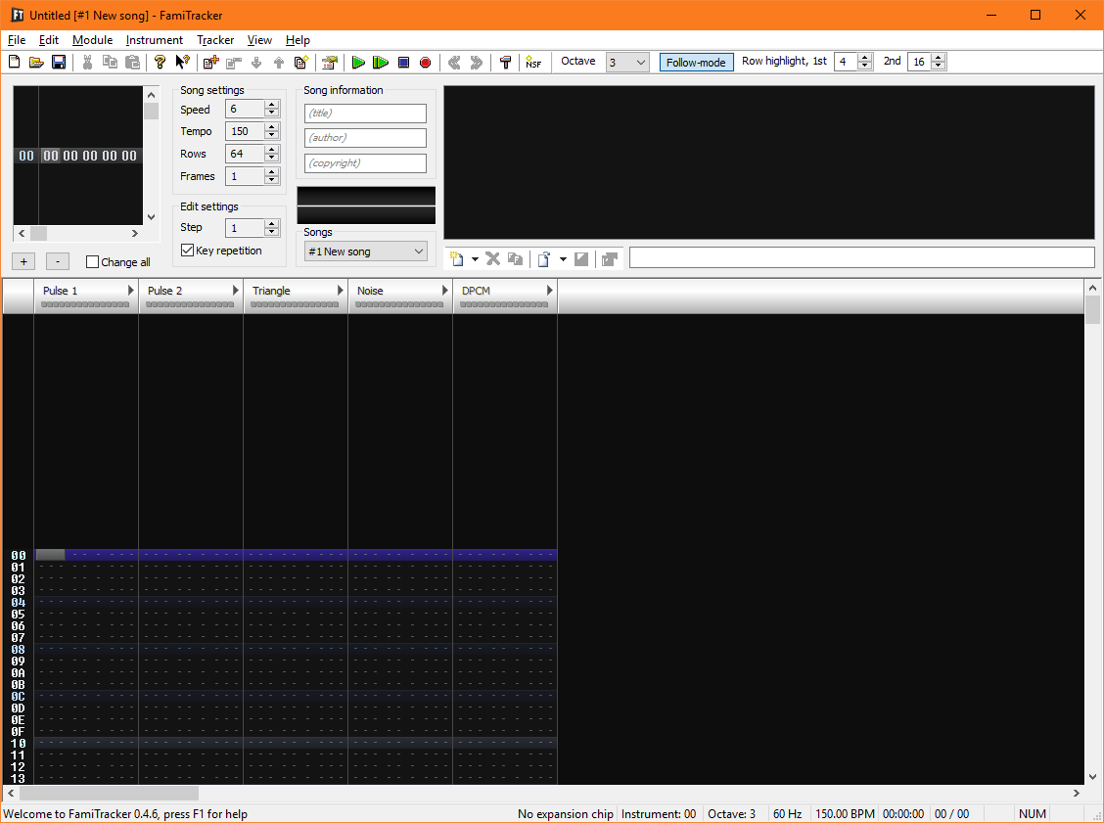Enable the Change all checkbox
This screenshot has width=1104, height=823.
(93, 262)
